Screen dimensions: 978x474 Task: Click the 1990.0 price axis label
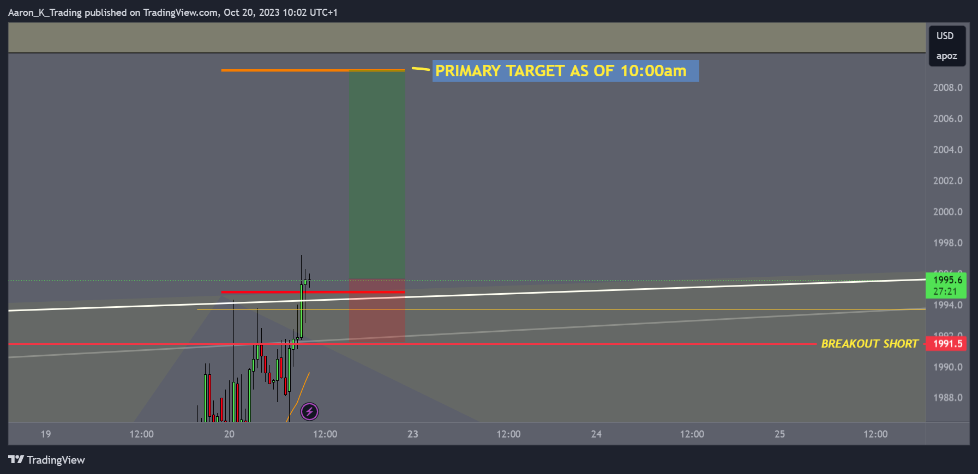click(x=947, y=367)
